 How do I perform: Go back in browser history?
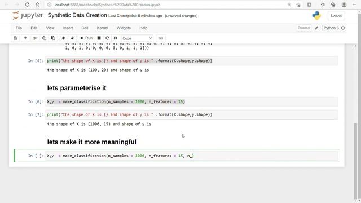click(6, 5)
